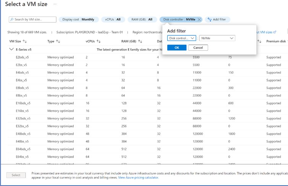Select the E4bs_v5 VM size
288x186 pixels.
21,80
